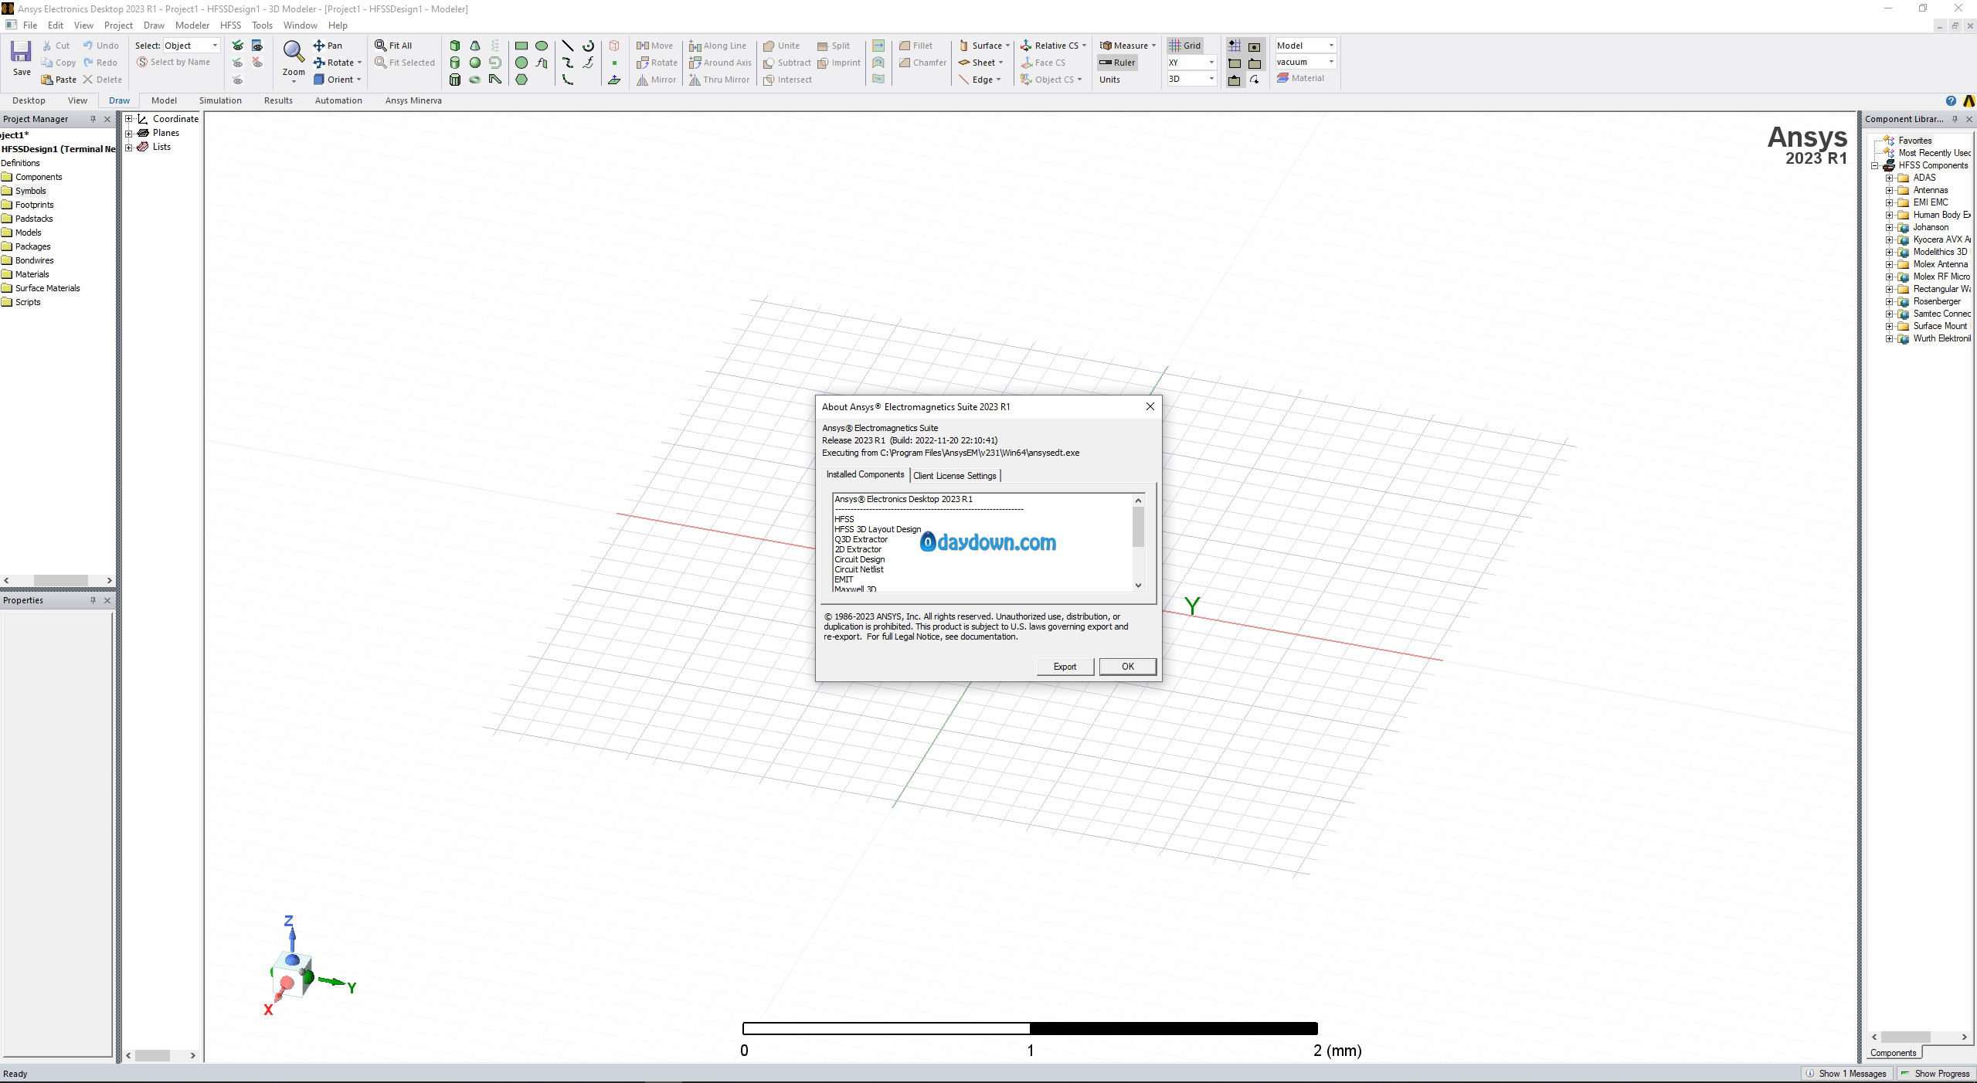Expand the Coordinate tree node
Viewport: 1977px width, 1083px height.
[129, 119]
